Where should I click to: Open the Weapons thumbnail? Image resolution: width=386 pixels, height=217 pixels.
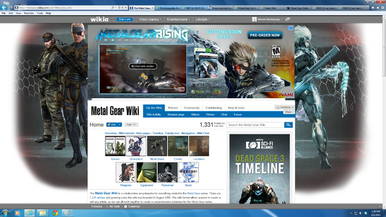(x=125, y=172)
